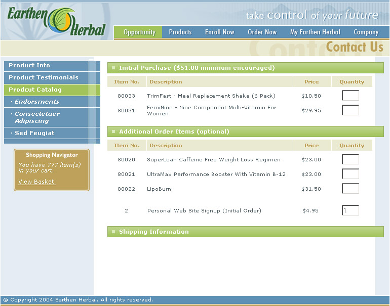The width and height of the screenshot is (390, 306).
Task: Open Product Info in the sidebar
Action: [x=46, y=65]
